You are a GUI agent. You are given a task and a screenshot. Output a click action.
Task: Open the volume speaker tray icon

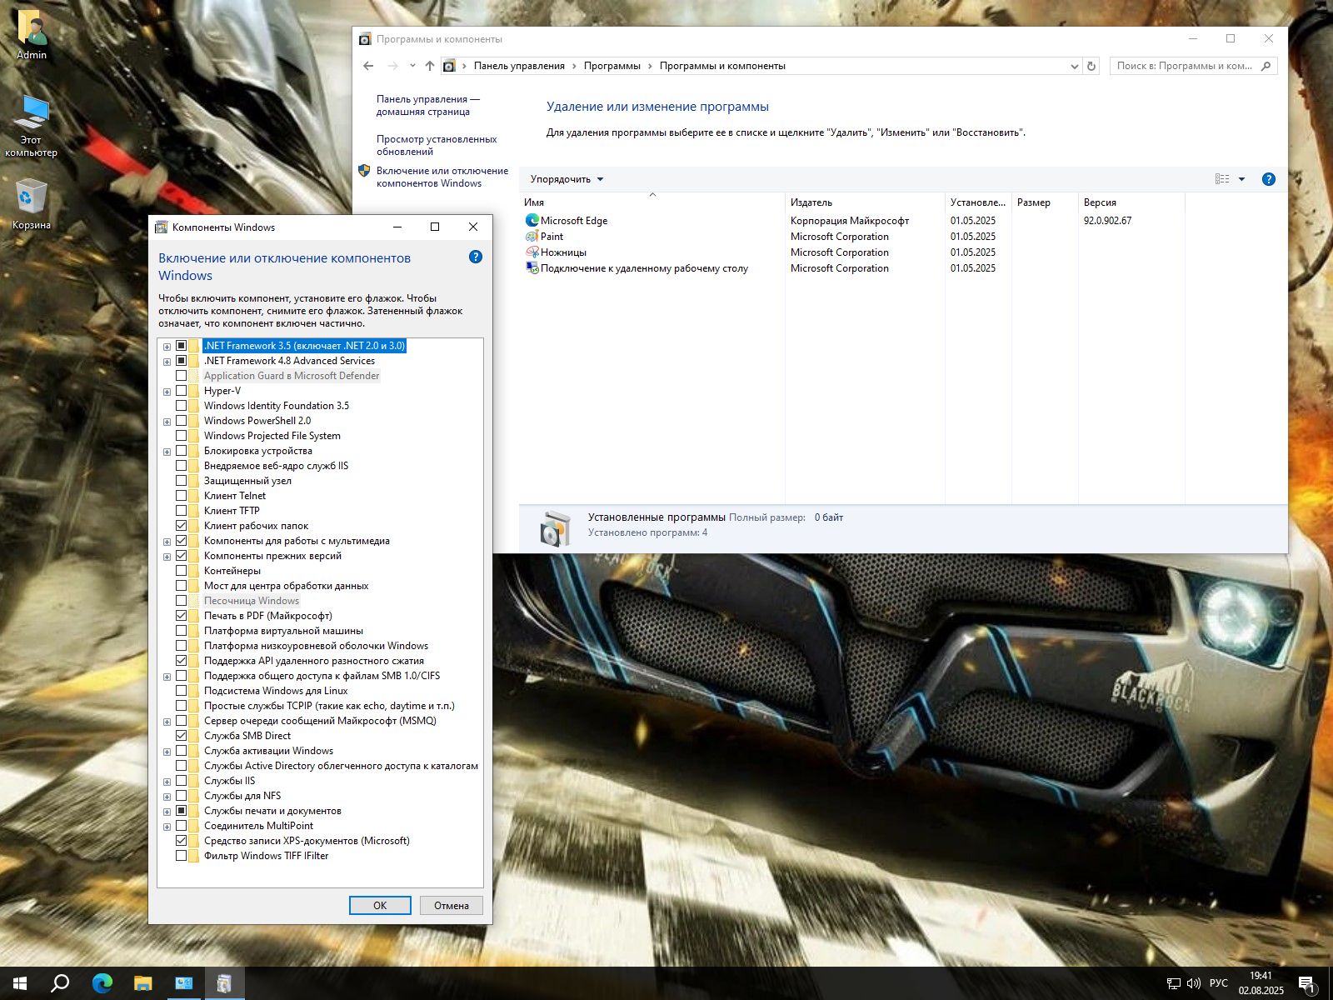coord(1194,983)
